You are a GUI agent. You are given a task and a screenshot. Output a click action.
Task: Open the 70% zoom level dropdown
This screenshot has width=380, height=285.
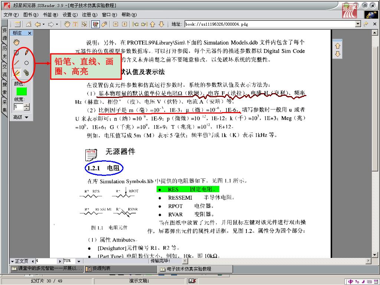click(x=79, y=261)
